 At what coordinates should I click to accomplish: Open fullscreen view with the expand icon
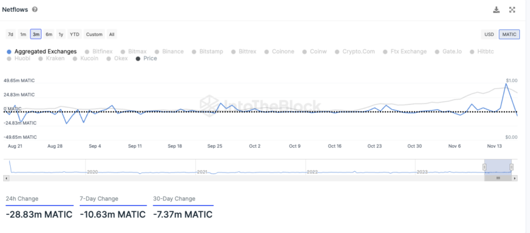512,9
